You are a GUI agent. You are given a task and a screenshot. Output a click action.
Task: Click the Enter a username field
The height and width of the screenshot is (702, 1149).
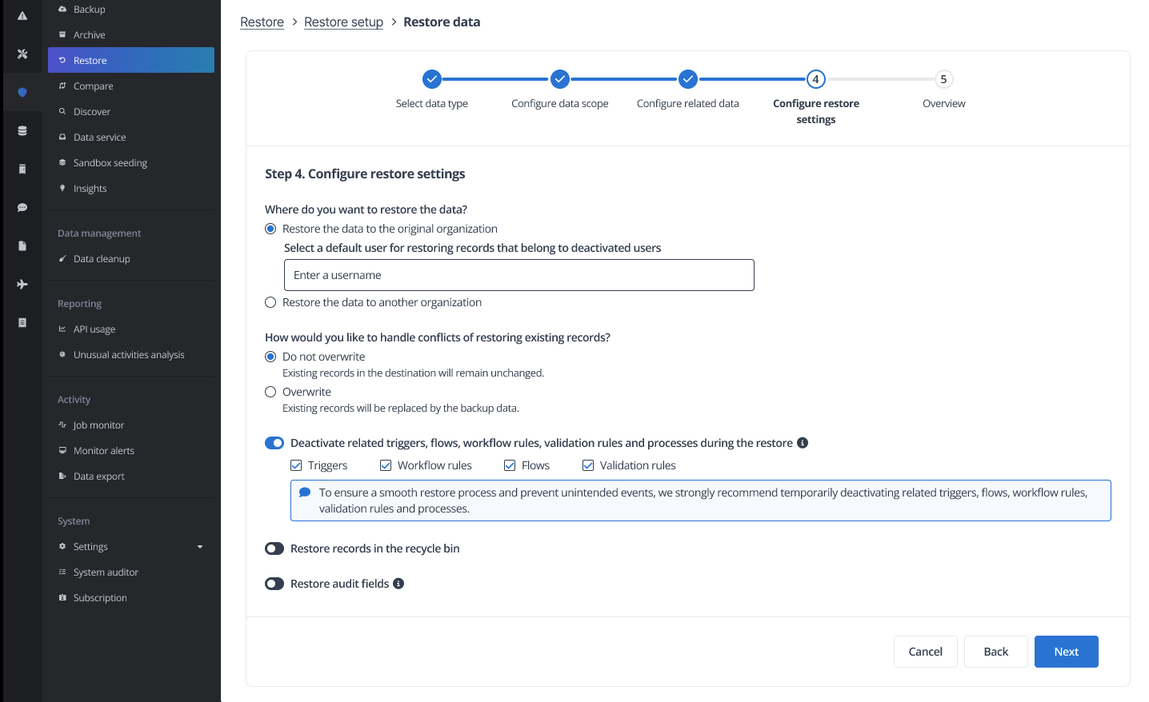(518, 275)
